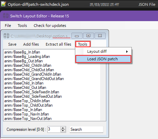Click Add files button
The height and width of the screenshot is (139, 158).
coord(31,44)
